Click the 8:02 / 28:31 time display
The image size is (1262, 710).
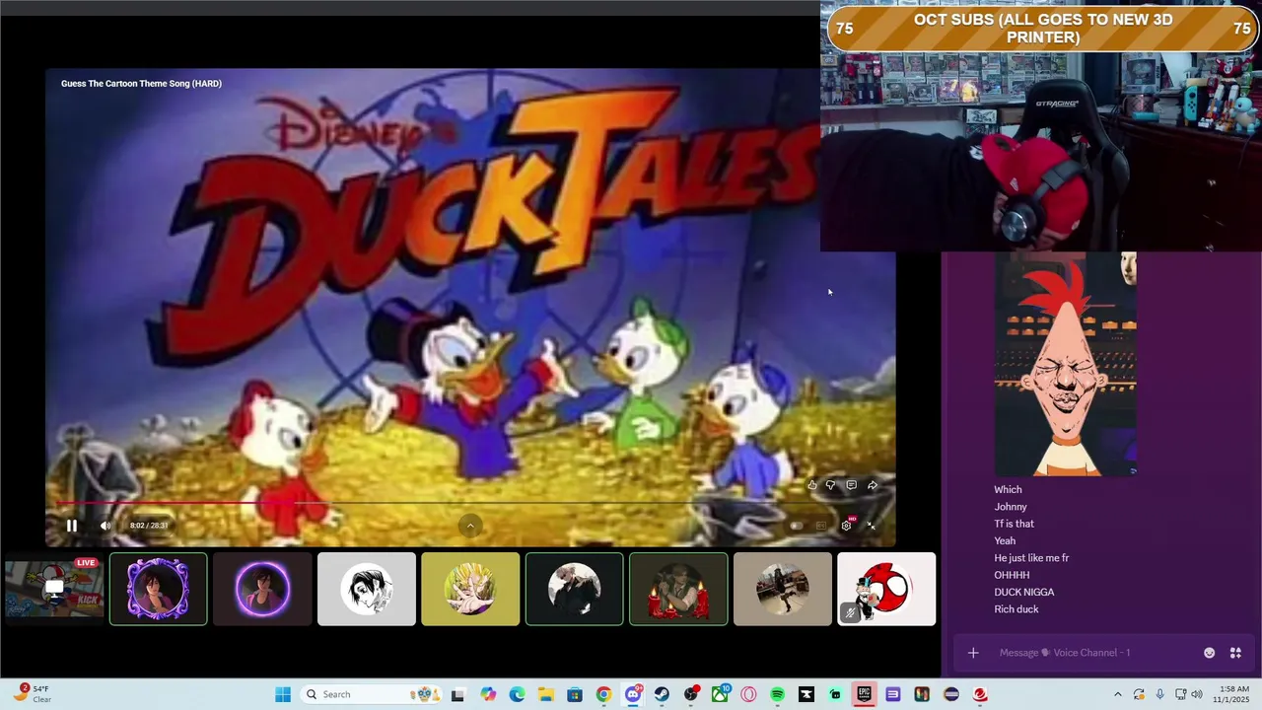149,526
